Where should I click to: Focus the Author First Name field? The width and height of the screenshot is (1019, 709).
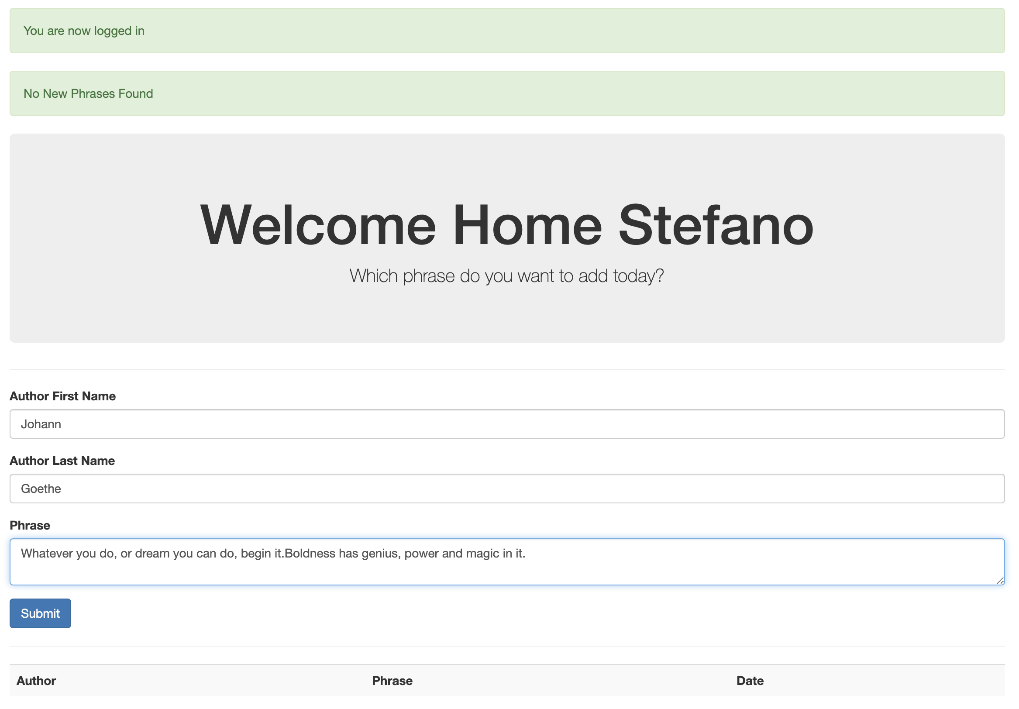[507, 424]
